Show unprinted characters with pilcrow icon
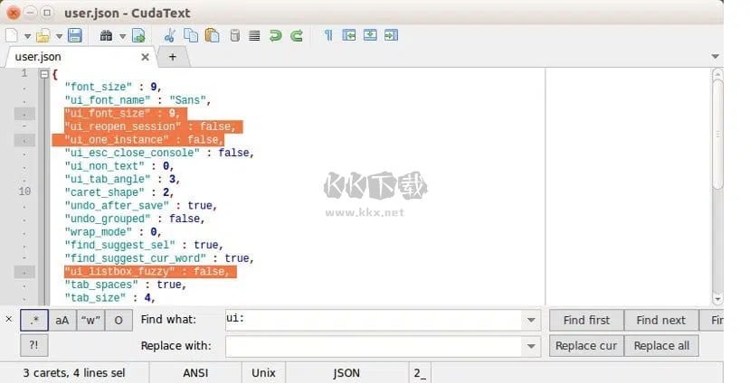749x383 pixels. pyautogui.click(x=328, y=35)
